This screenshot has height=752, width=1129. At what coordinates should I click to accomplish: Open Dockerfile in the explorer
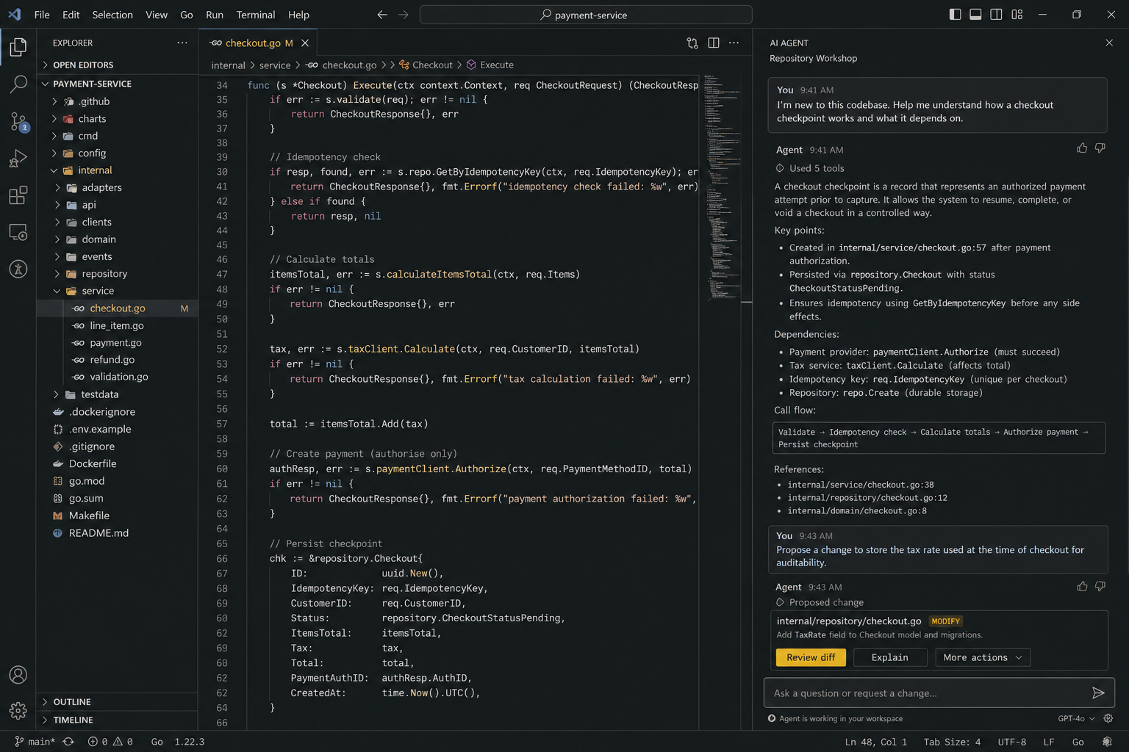coord(93,463)
